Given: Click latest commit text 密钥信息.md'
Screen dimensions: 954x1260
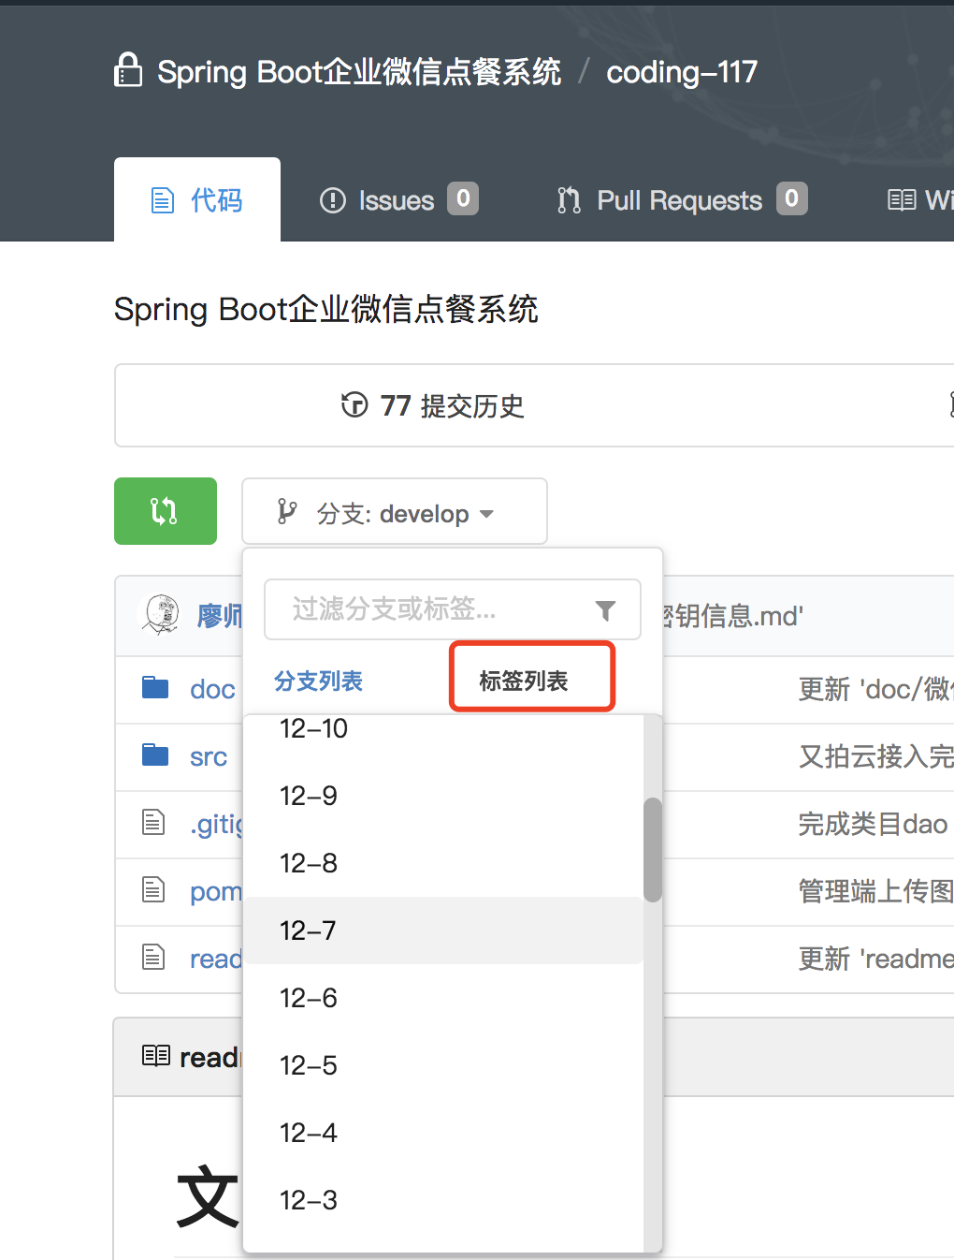Looking at the screenshot, I should [733, 615].
